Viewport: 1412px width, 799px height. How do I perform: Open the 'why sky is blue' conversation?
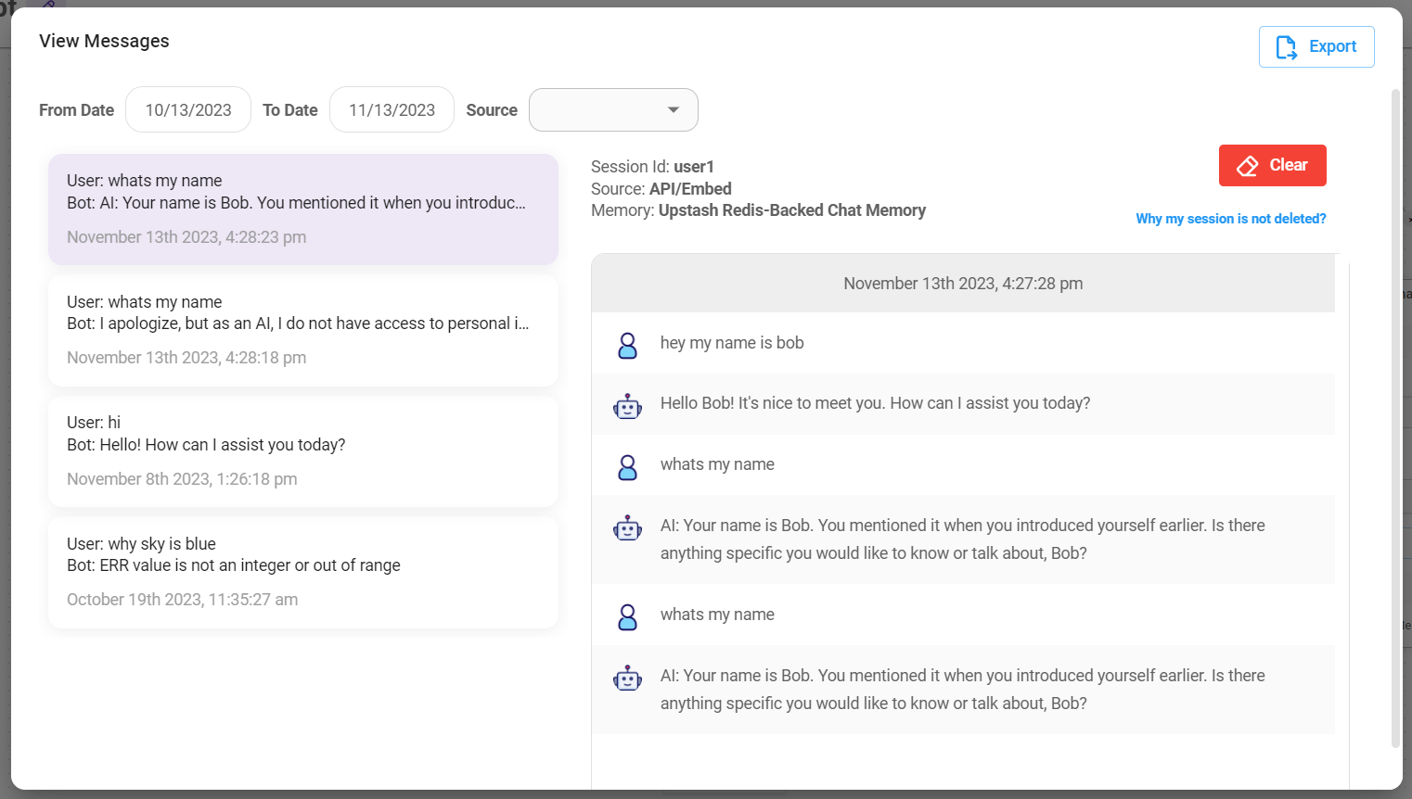(x=303, y=572)
